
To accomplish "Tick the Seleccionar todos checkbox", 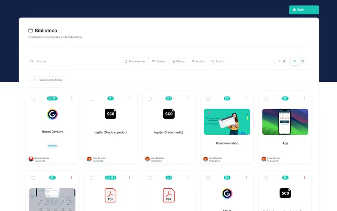I will tap(35, 80).
